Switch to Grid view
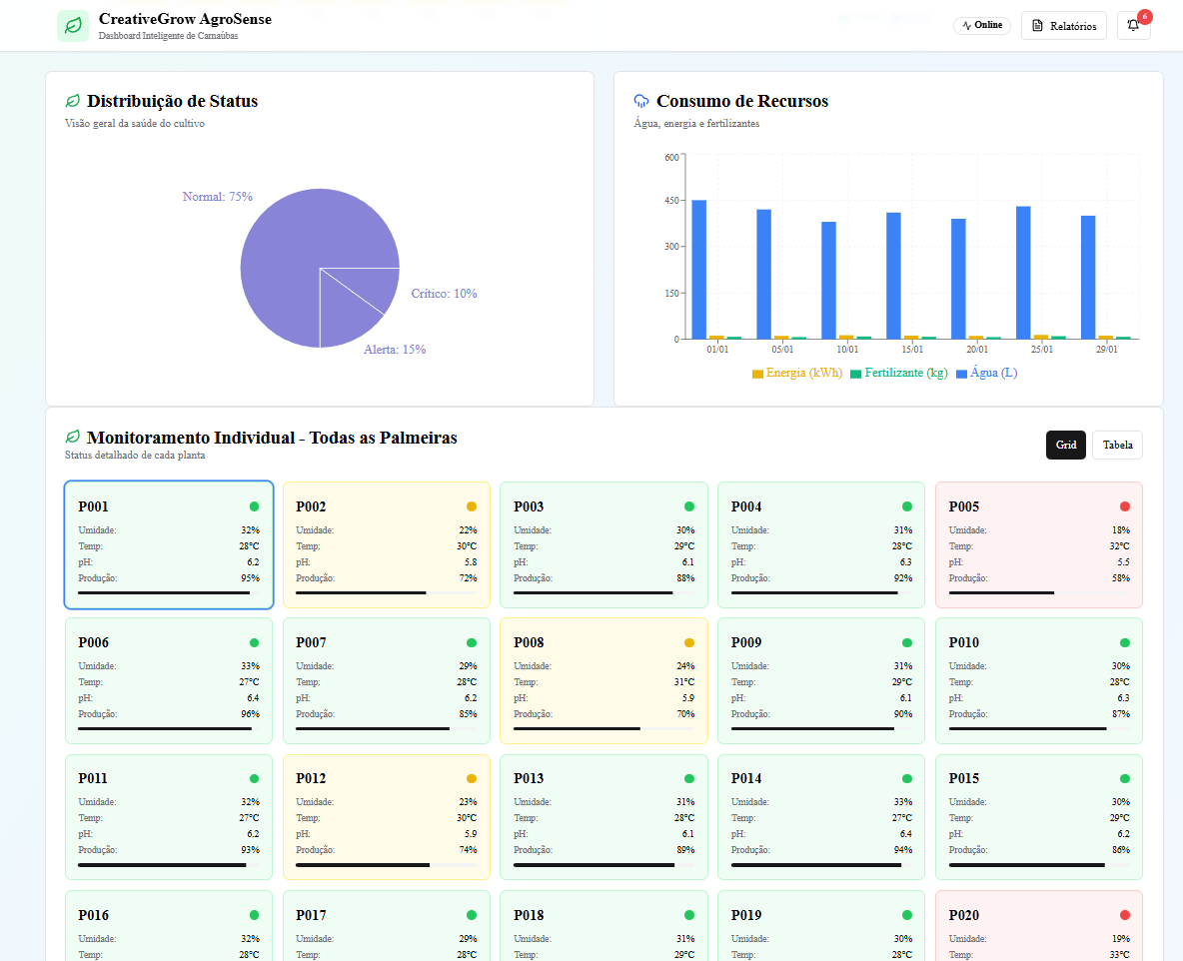This screenshot has width=1183, height=961. (1065, 445)
